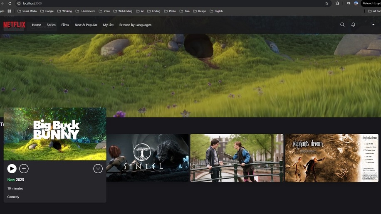The height and width of the screenshot is (214, 381).
Task: Open the E-Commerce bookmark folder
Action: pyautogui.click(x=85, y=11)
